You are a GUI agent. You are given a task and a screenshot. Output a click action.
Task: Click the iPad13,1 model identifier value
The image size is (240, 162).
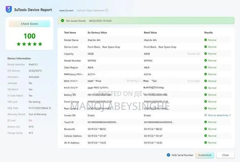click(x=33, y=65)
